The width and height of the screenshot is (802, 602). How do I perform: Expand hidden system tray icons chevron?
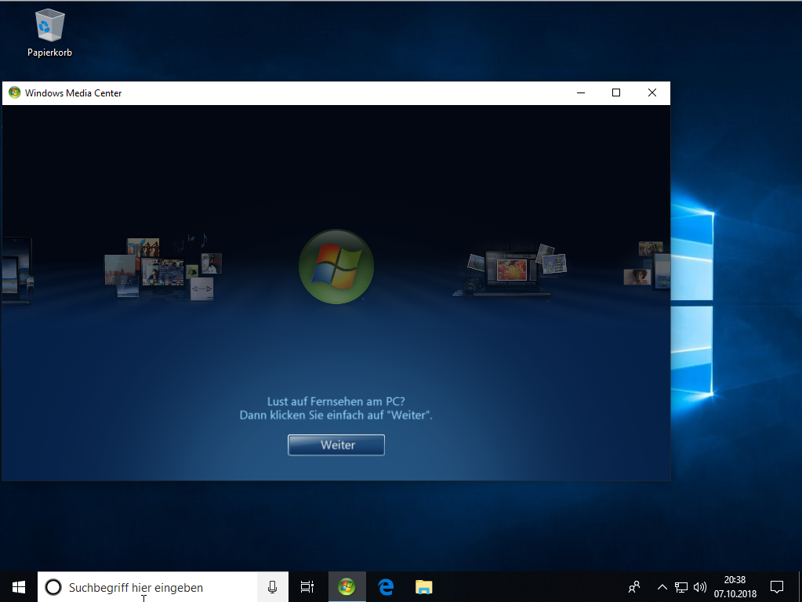tap(662, 587)
